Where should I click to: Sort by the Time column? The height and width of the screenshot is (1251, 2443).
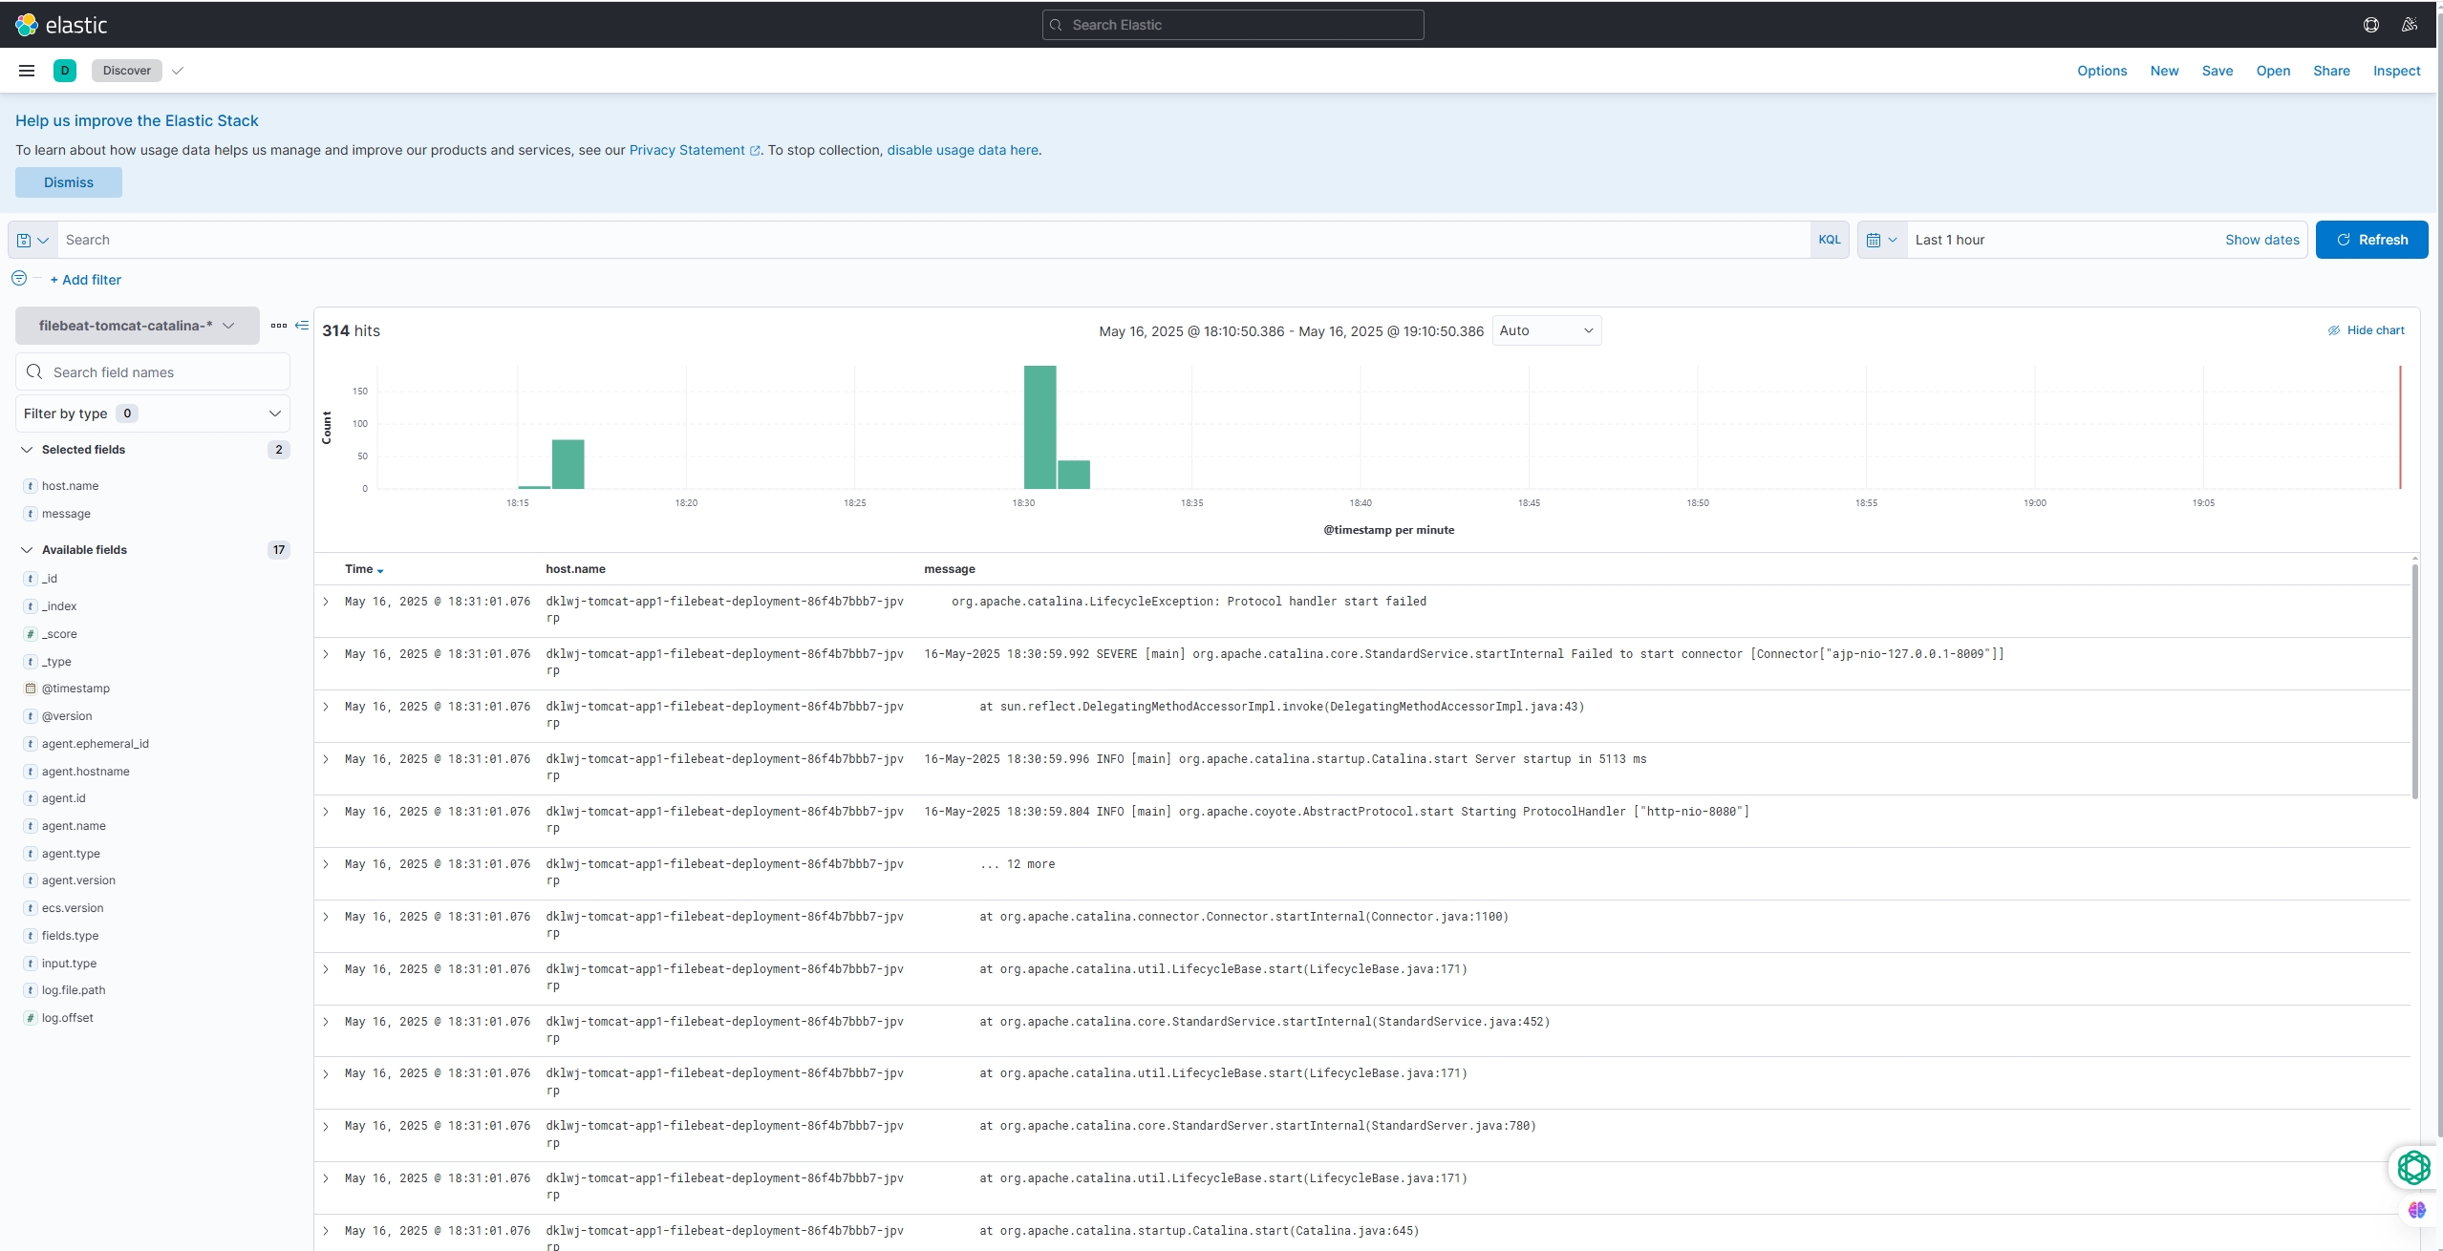[x=363, y=569]
